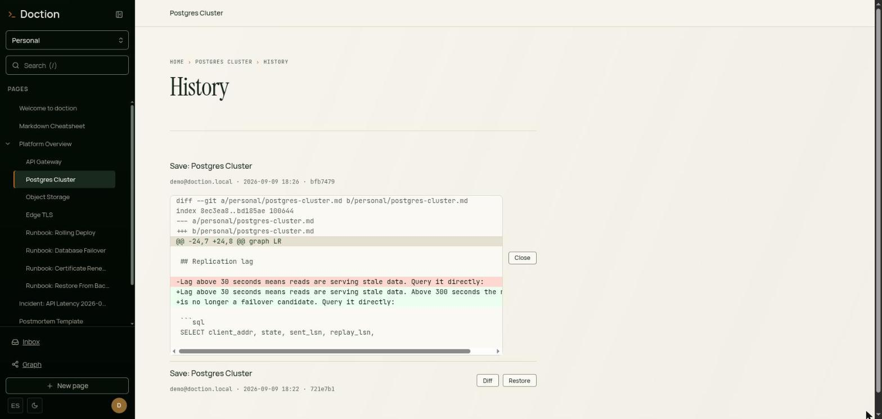882x419 pixels.
Task: Show Diff for commit 721e7b1
Action: (x=487, y=381)
